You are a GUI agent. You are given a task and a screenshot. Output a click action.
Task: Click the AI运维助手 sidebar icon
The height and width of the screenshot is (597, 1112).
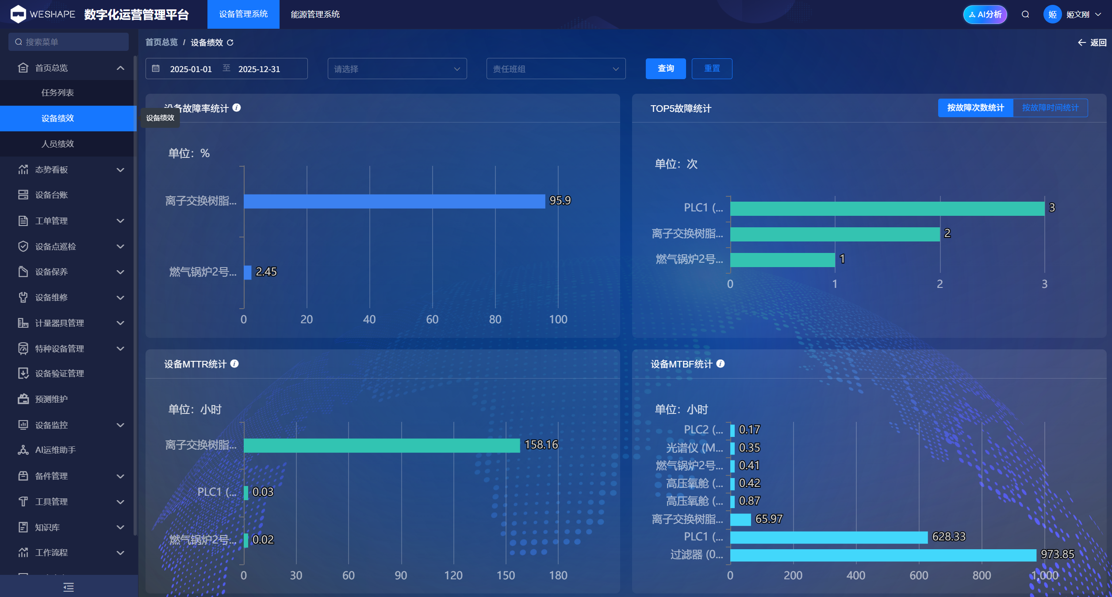(x=23, y=450)
